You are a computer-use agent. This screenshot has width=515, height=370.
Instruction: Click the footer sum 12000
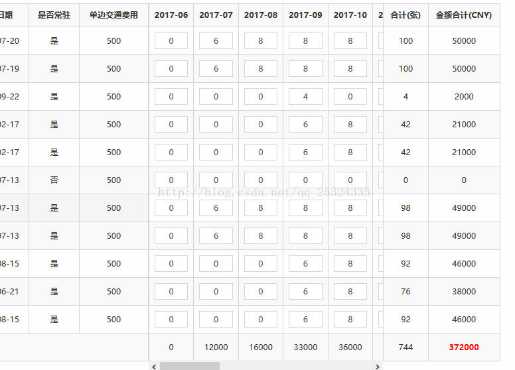click(216, 347)
